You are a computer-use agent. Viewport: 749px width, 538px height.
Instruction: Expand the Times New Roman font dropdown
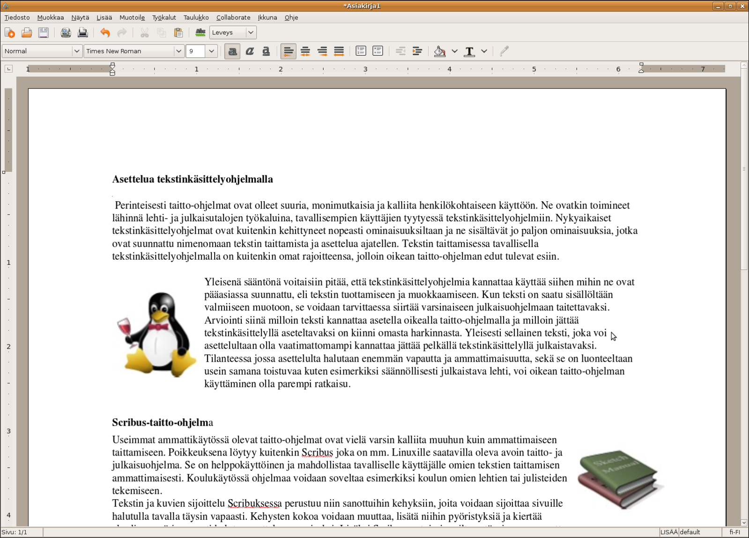click(178, 51)
